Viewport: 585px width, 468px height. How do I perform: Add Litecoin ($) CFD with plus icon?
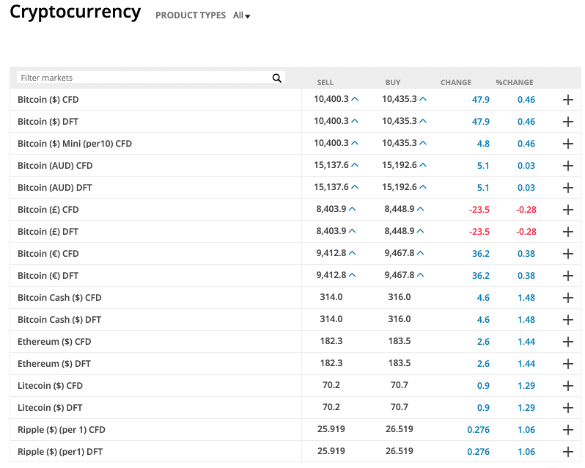coord(568,386)
